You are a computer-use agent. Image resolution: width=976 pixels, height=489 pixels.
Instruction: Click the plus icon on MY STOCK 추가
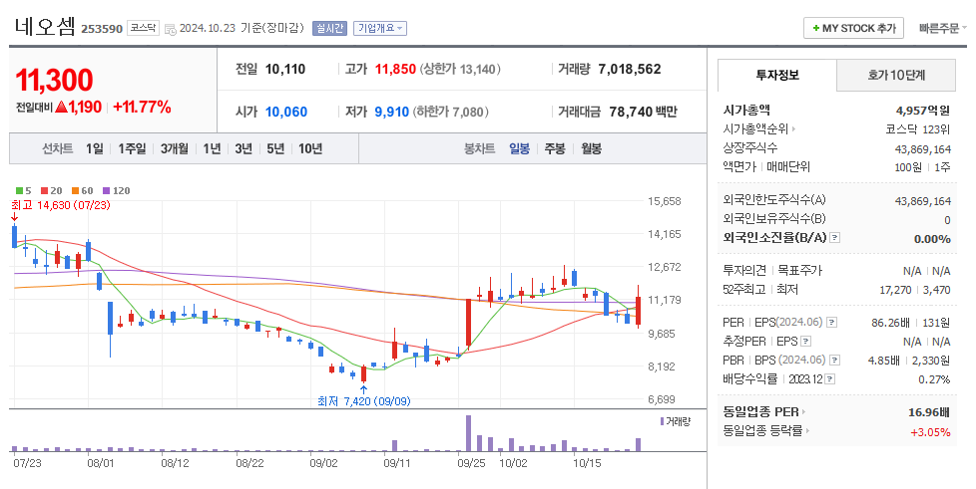click(x=816, y=28)
